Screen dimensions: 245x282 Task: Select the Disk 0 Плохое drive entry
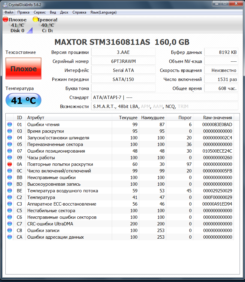17,25
